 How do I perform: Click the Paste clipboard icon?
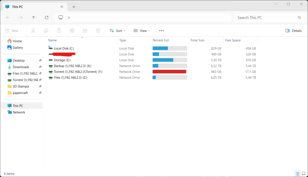[x=59, y=31]
